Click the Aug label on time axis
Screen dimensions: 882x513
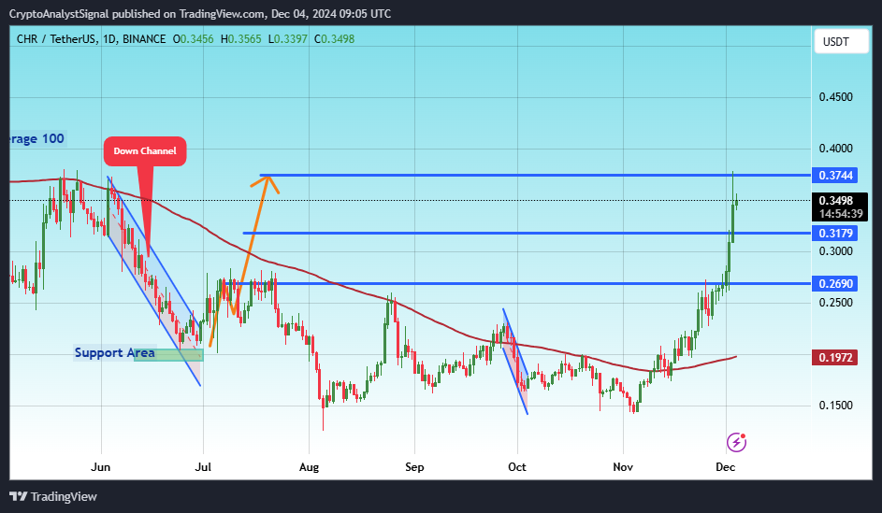coord(309,467)
